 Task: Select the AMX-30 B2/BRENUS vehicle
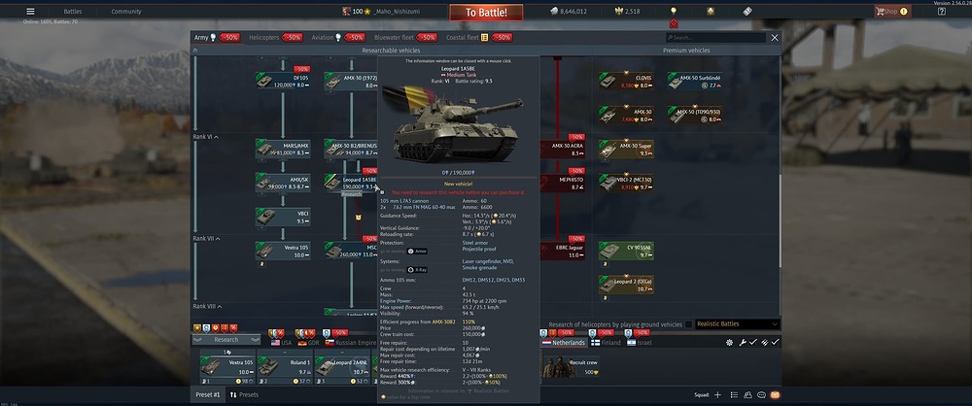pyautogui.click(x=351, y=149)
